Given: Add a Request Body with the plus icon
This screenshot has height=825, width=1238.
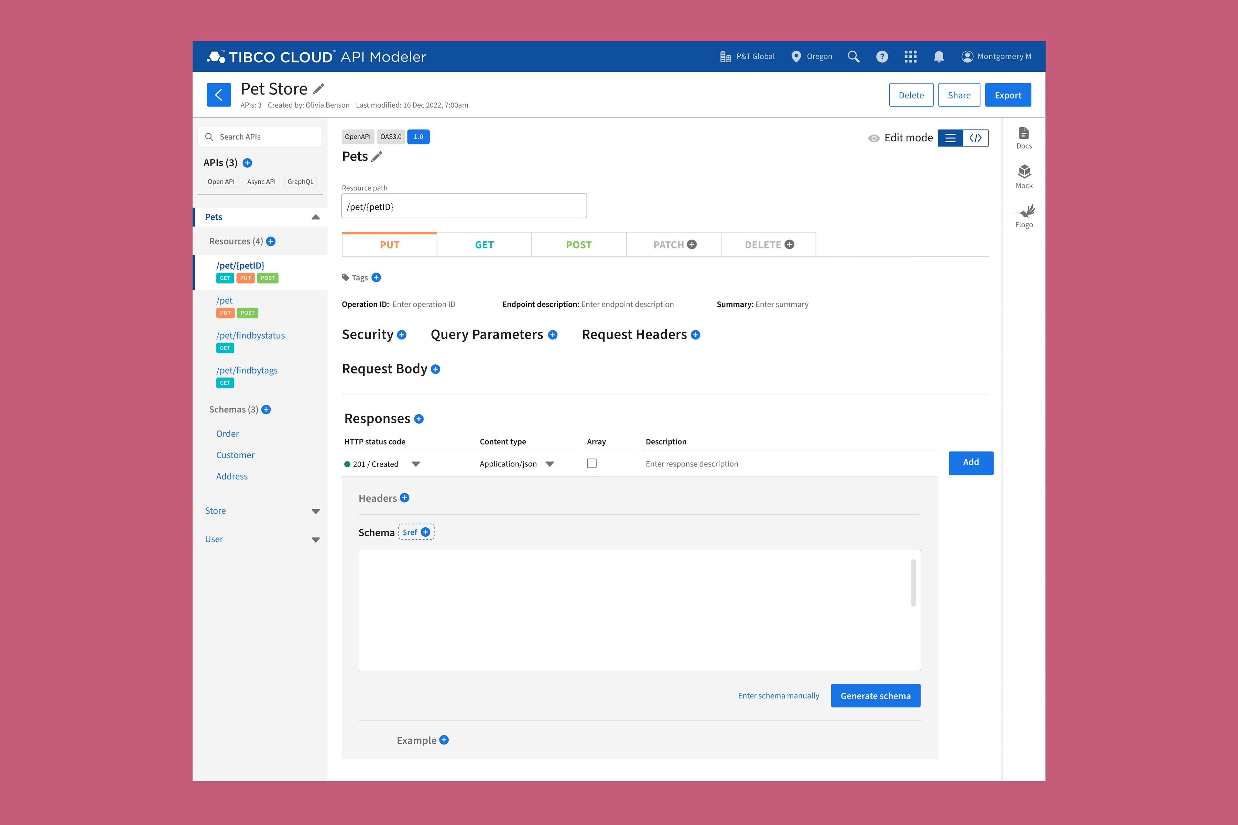Looking at the screenshot, I should click(x=435, y=369).
